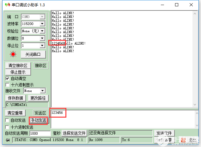Viewport: 201px width, 147px height.
Task: Open the 波特率 115200 dropdown
Action: [42, 24]
